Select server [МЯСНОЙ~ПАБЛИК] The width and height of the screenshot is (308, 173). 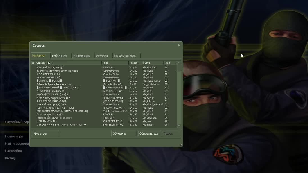coord(104,78)
